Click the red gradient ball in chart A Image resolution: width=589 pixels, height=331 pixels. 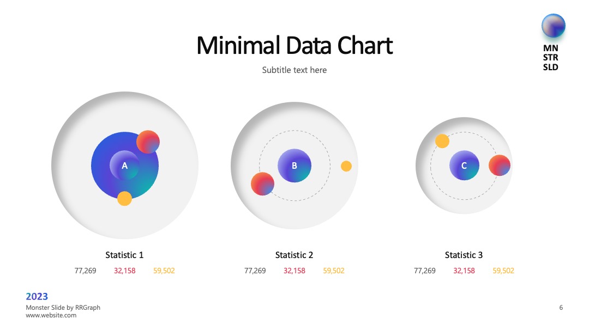pyautogui.click(x=148, y=142)
